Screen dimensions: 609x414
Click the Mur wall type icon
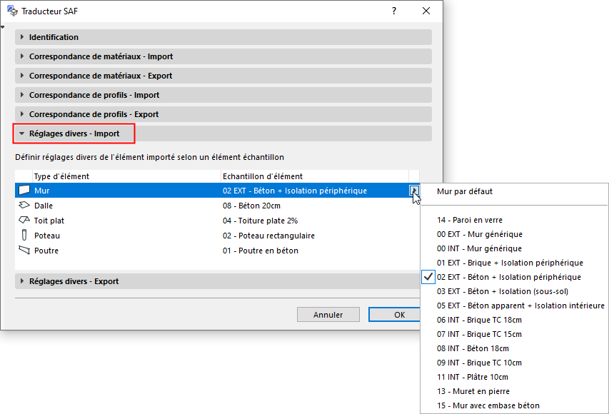point(24,191)
